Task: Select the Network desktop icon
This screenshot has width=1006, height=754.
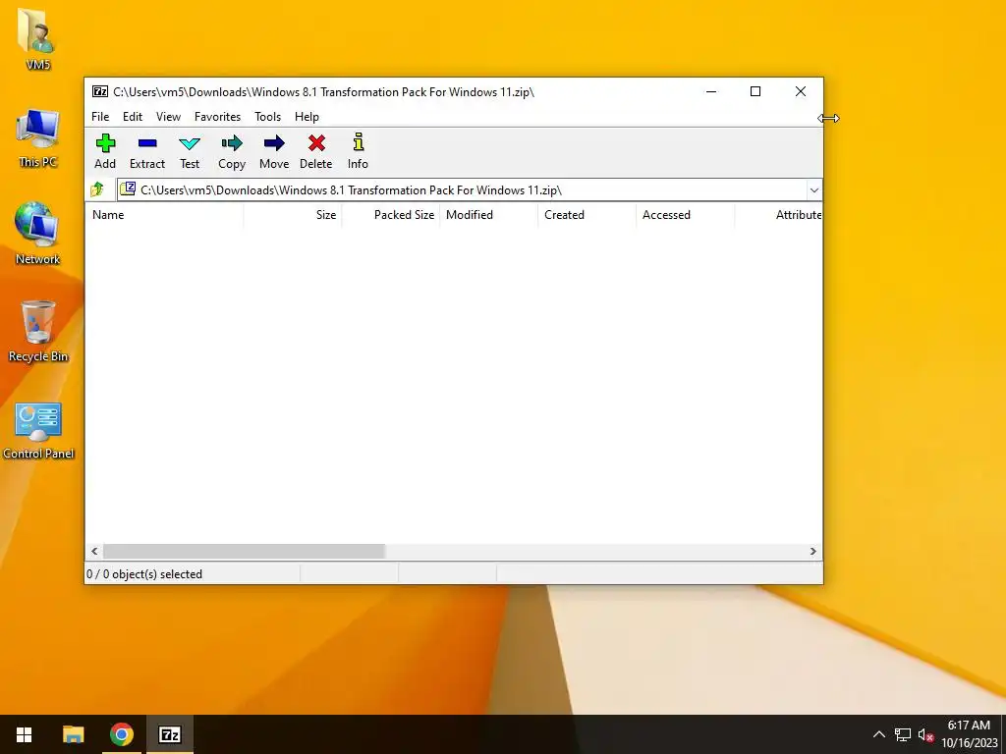Action: (x=38, y=234)
